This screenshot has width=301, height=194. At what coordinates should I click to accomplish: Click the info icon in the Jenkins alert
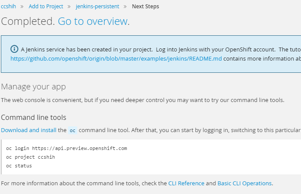[x=14, y=49]
